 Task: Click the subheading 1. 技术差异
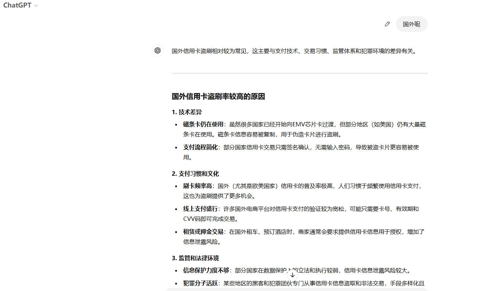[187, 112]
